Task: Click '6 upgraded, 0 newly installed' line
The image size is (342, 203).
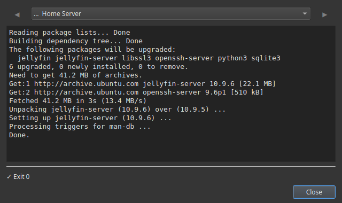Action: [98, 66]
